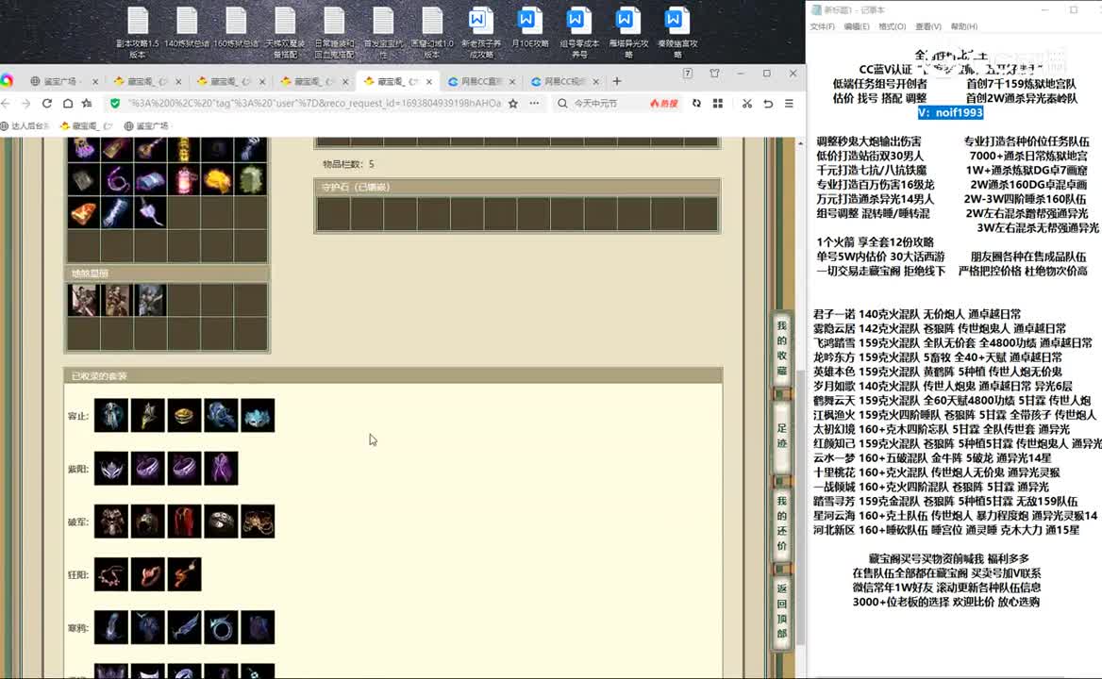Screen dimensions: 1102x679
Task: Click the first character portrait under 地煞星图
Action: pyautogui.click(x=83, y=300)
